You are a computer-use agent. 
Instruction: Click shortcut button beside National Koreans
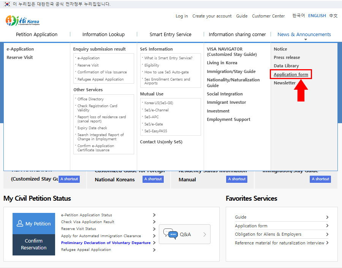click(x=153, y=179)
